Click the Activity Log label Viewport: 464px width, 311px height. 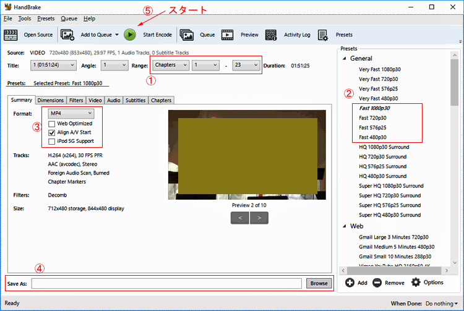point(297,35)
